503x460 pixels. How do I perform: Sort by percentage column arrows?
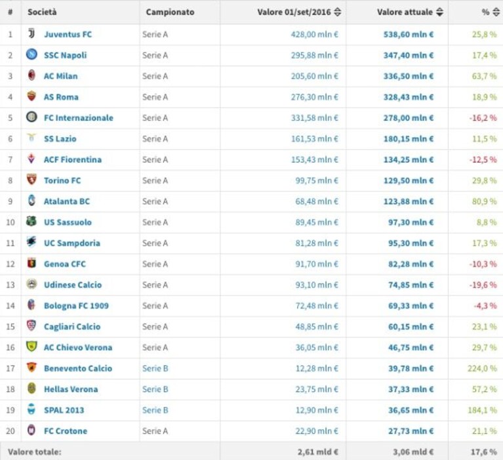(x=496, y=12)
